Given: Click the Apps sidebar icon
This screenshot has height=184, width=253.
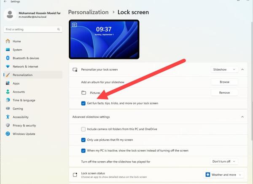Looking at the screenshot, I should 8,83.
